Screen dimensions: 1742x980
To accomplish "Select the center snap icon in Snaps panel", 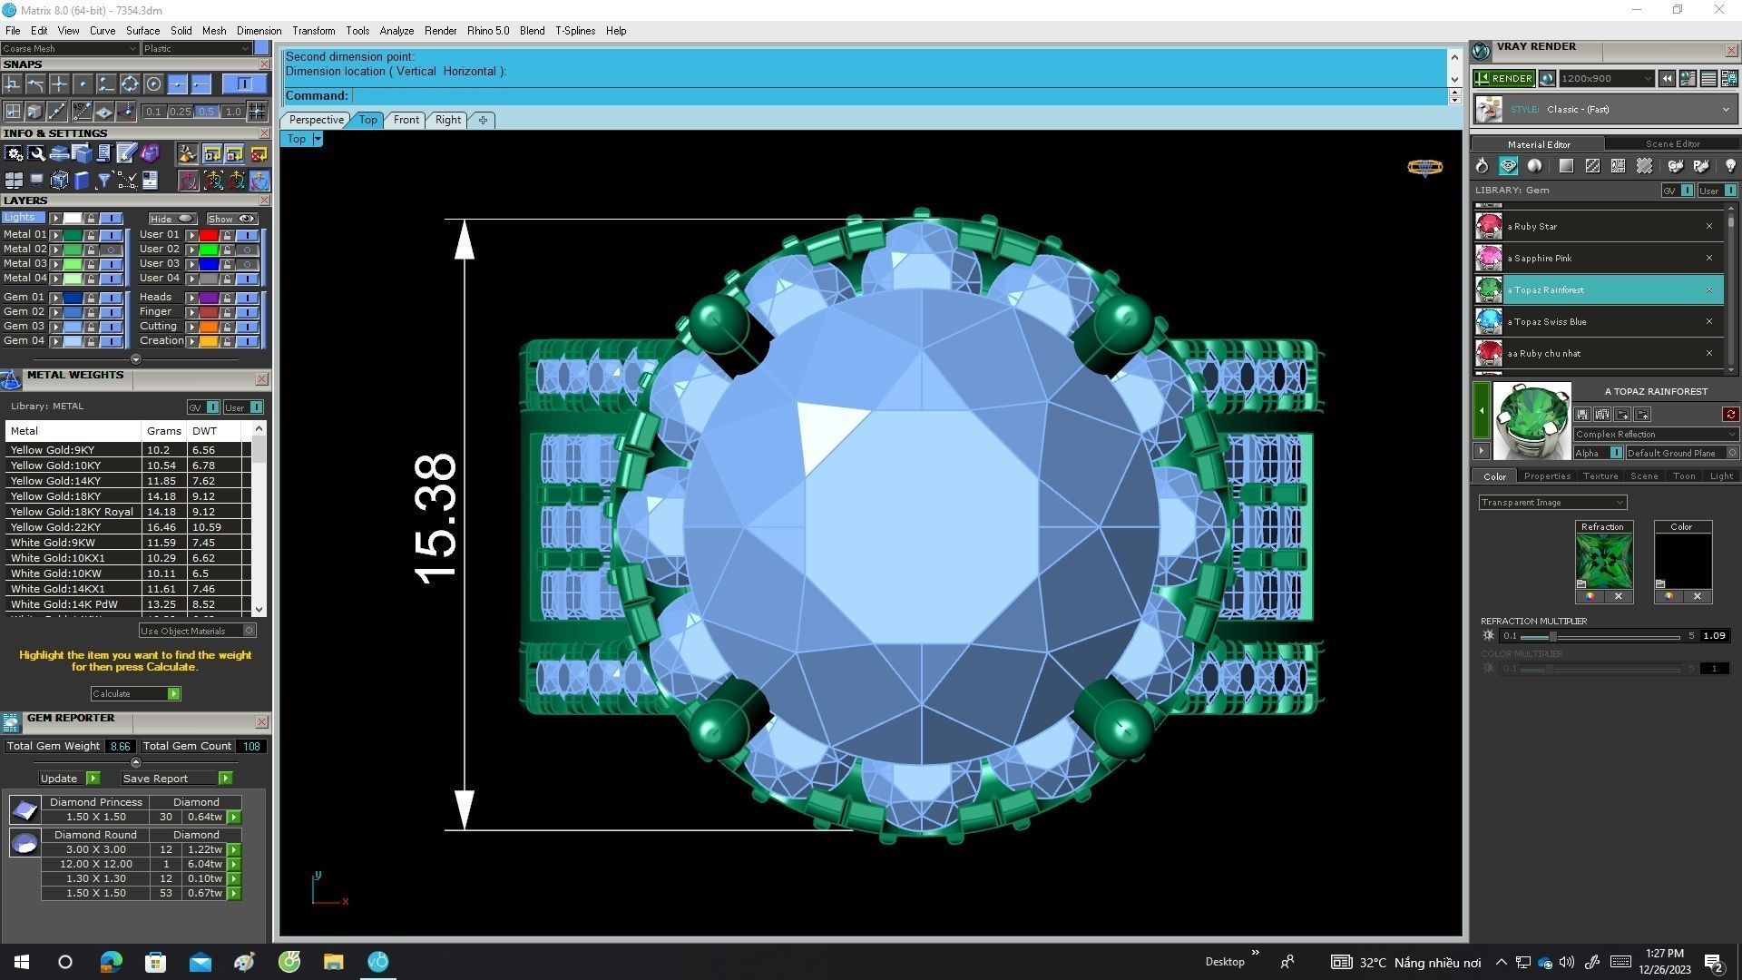I will (x=153, y=84).
